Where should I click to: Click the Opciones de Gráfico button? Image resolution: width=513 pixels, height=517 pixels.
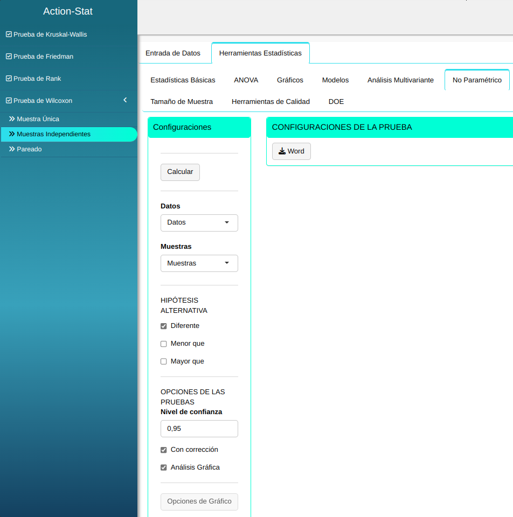[199, 501]
